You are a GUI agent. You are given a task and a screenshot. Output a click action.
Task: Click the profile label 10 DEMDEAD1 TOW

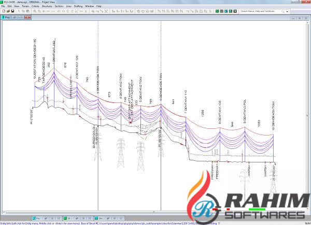(273, 116)
